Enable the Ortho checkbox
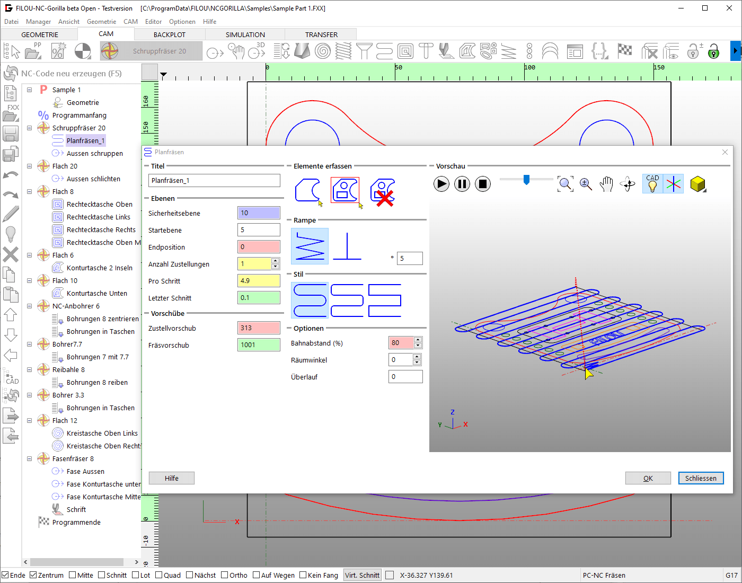 [x=225, y=575]
